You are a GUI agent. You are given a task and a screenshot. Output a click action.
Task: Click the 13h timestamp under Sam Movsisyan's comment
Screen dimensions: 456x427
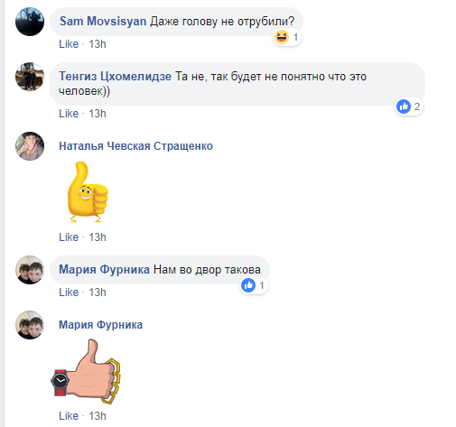click(98, 44)
